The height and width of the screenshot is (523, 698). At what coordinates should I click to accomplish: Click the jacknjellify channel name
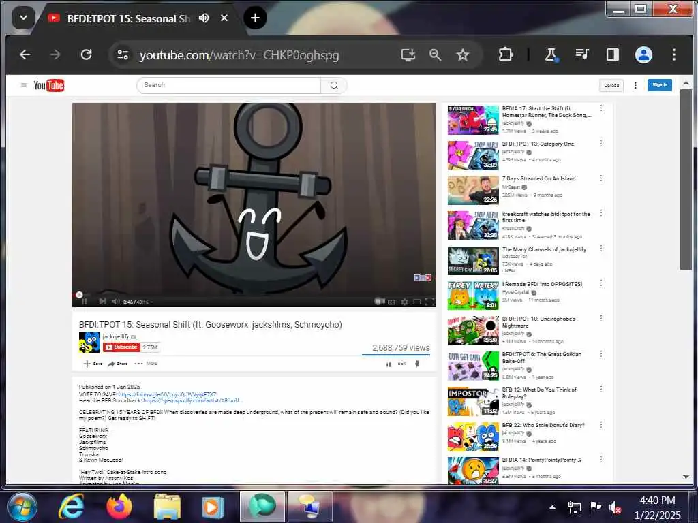click(x=116, y=336)
